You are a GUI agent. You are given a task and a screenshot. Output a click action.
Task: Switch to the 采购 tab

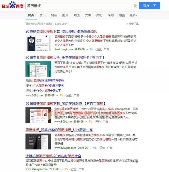point(111,15)
